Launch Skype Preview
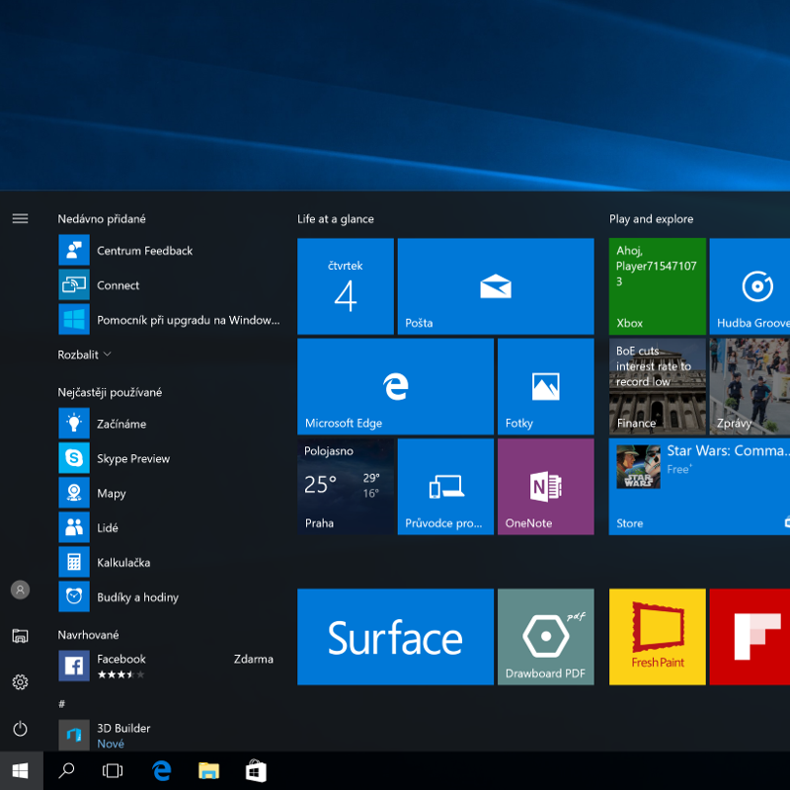 169,458
